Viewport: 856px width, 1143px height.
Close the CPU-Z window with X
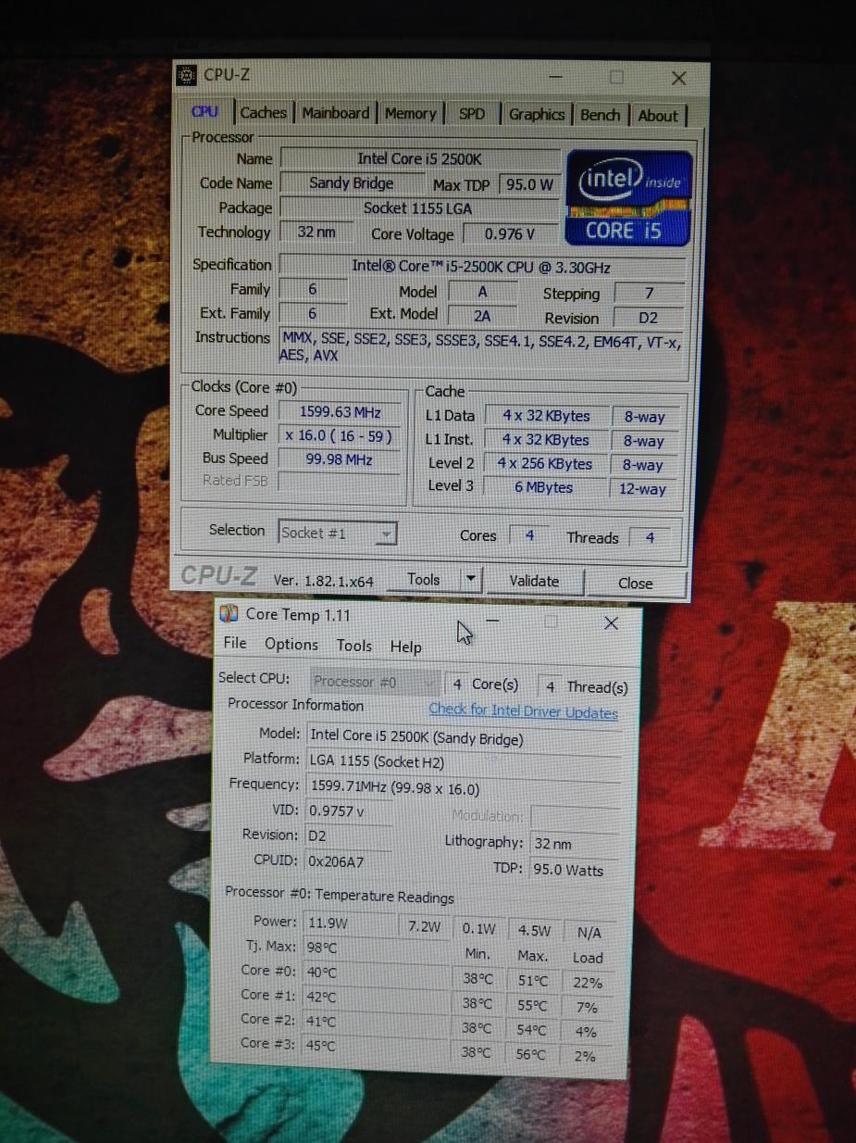tap(678, 79)
